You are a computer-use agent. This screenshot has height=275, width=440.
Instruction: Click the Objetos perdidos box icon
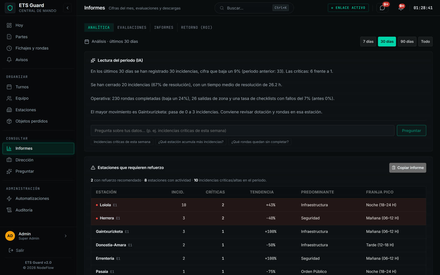pyautogui.click(x=9, y=121)
